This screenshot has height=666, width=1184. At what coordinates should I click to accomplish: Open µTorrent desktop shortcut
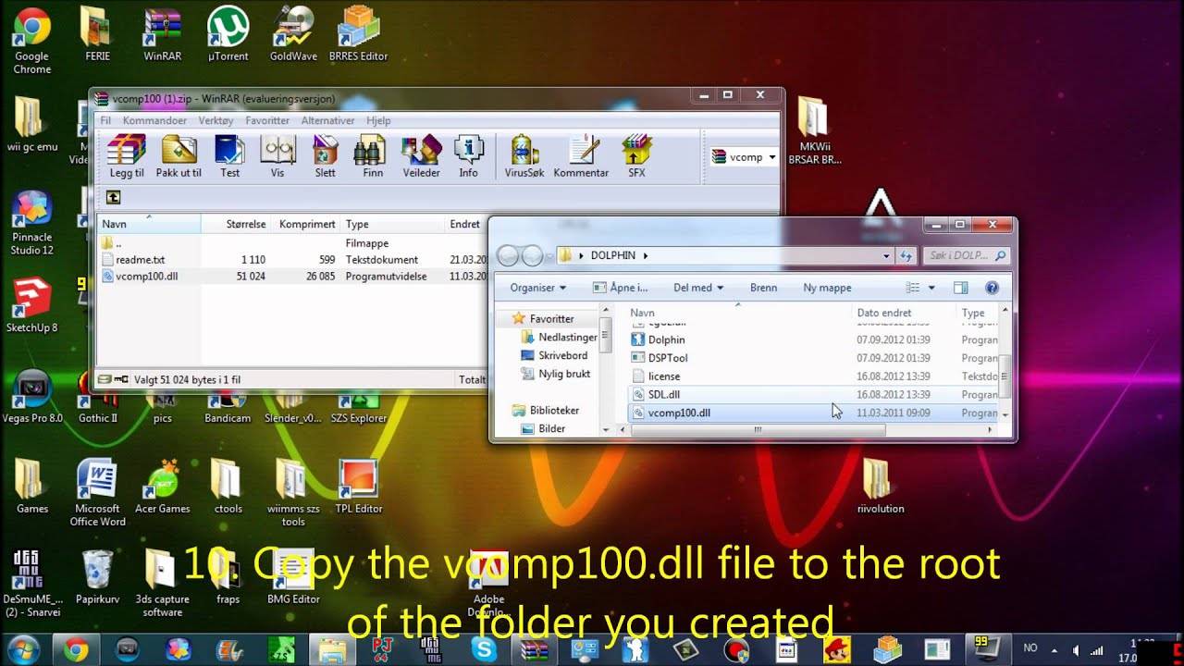pyautogui.click(x=228, y=34)
